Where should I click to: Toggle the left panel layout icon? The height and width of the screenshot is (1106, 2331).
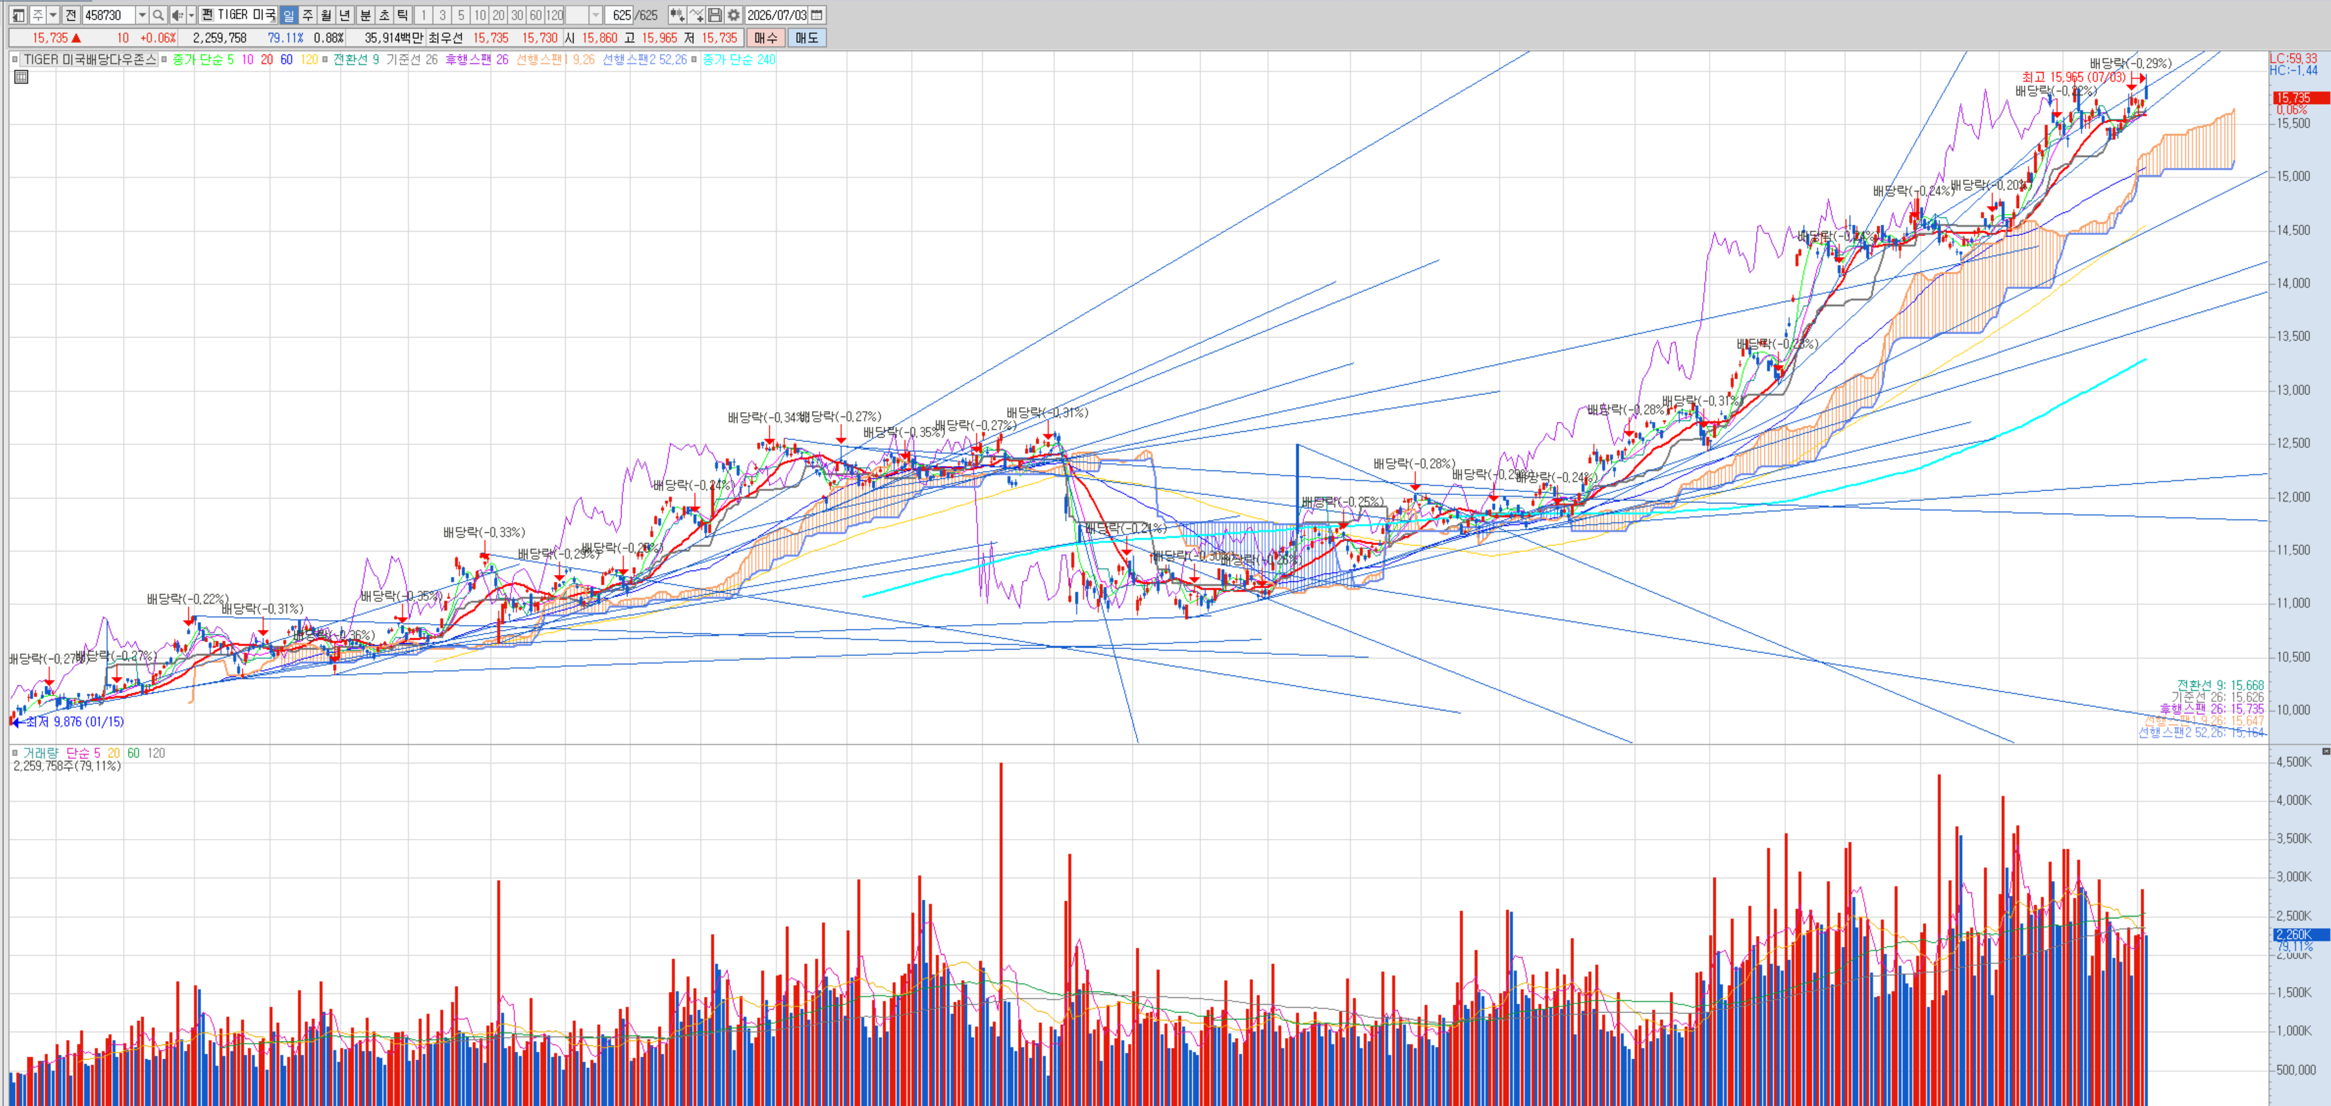tap(18, 16)
